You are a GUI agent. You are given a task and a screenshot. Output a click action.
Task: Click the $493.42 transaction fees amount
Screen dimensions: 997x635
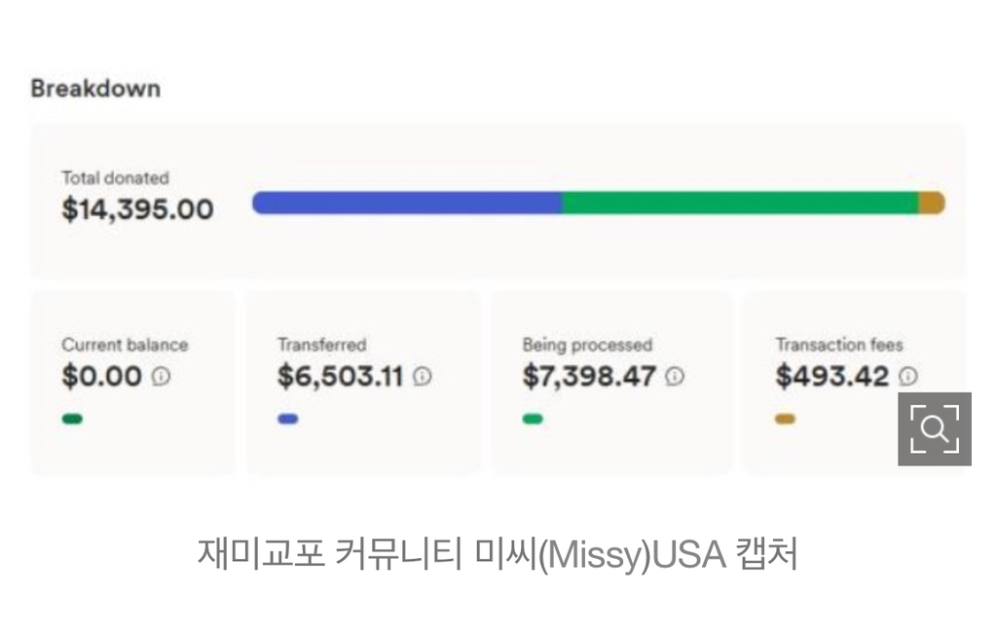[x=832, y=376]
